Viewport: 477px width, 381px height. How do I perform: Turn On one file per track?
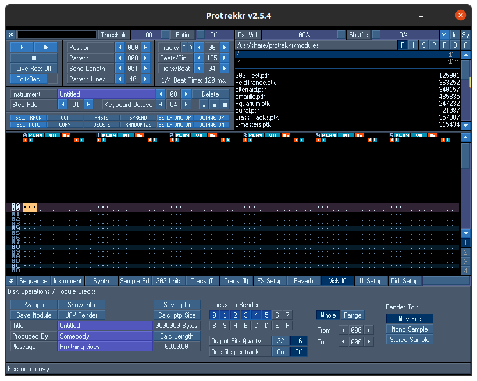coord(280,352)
